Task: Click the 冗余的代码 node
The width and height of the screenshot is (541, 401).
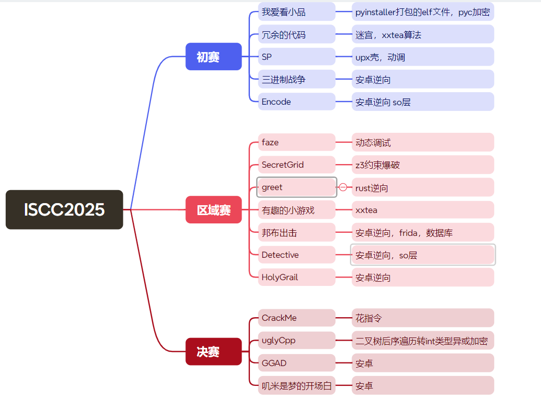Action: coord(296,34)
